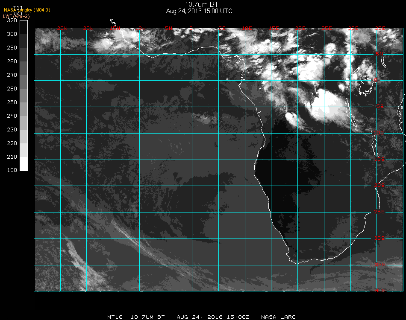Click the 5W longitude label
406x320 pixels.
[x=168, y=28]
